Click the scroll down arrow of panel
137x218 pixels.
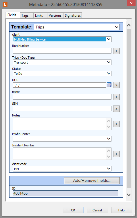click(129, 195)
